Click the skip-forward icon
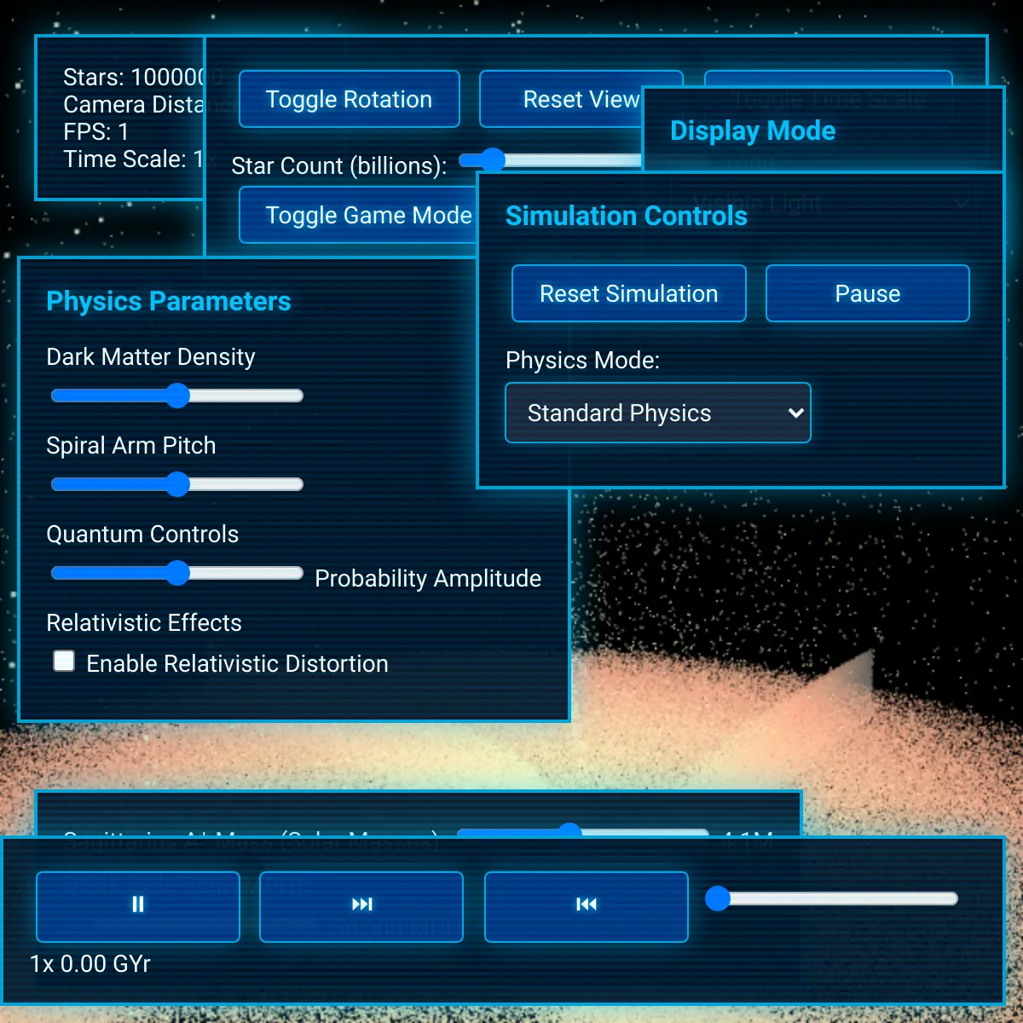This screenshot has width=1023, height=1023. pos(361,905)
